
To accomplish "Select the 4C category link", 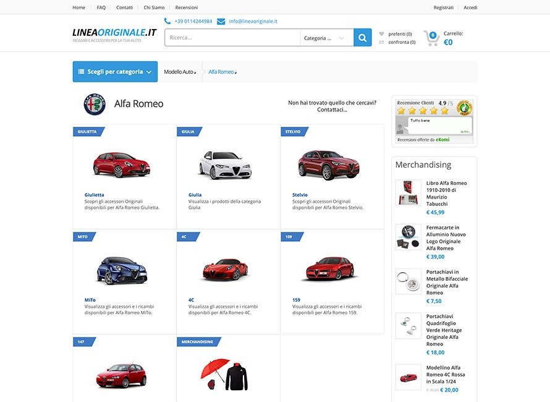I will [x=191, y=300].
